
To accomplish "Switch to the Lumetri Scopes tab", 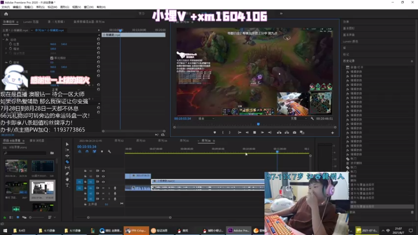I will (x=31, y=22).
